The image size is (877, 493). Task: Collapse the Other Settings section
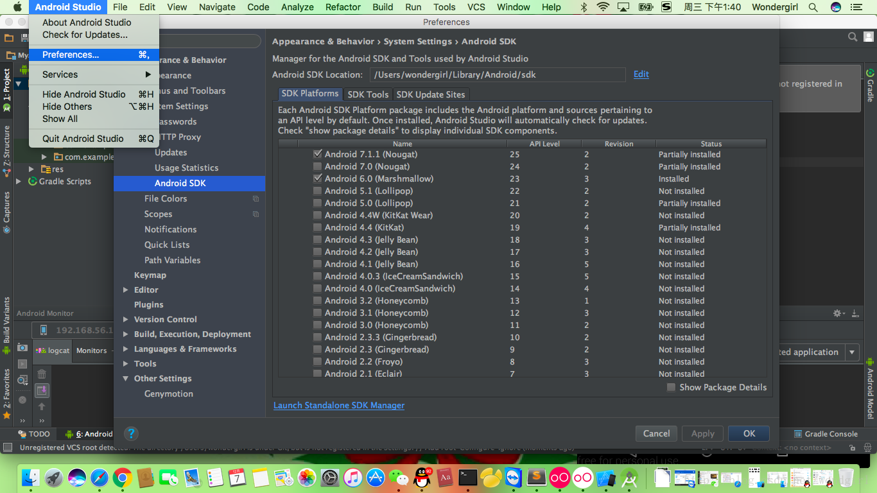pyautogui.click(x=126, y=379)
